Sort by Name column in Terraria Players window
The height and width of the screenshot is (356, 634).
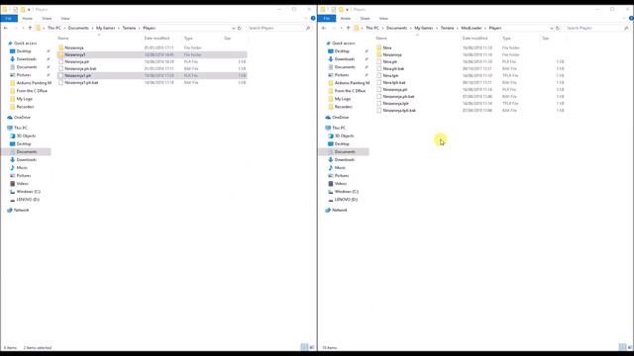pos(63,38)
